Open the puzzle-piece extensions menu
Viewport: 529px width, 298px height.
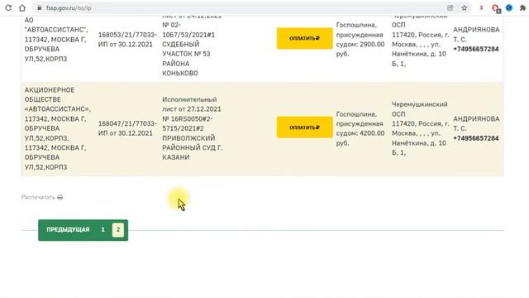coord(522,7)
